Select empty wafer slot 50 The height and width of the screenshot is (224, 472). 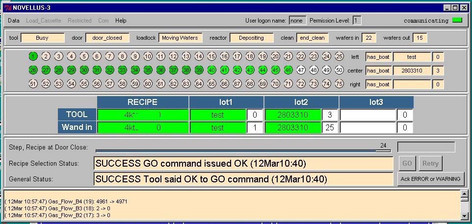(339, 70)
